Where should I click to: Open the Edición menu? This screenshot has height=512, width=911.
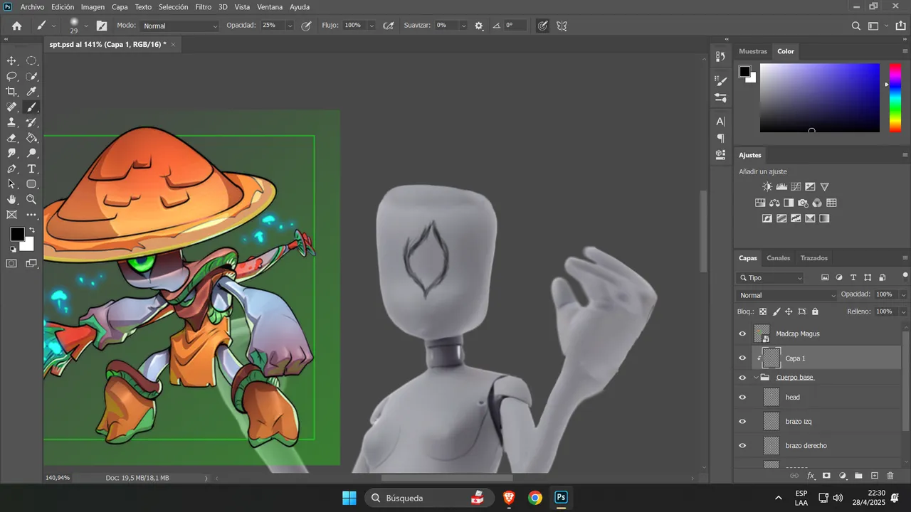[x=63, y=7]
